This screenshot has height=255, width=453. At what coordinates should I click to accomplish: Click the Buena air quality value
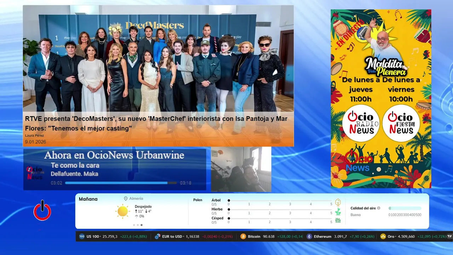click(x=356, y=215)
